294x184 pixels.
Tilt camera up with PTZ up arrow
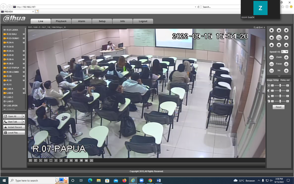click(279, 30)
